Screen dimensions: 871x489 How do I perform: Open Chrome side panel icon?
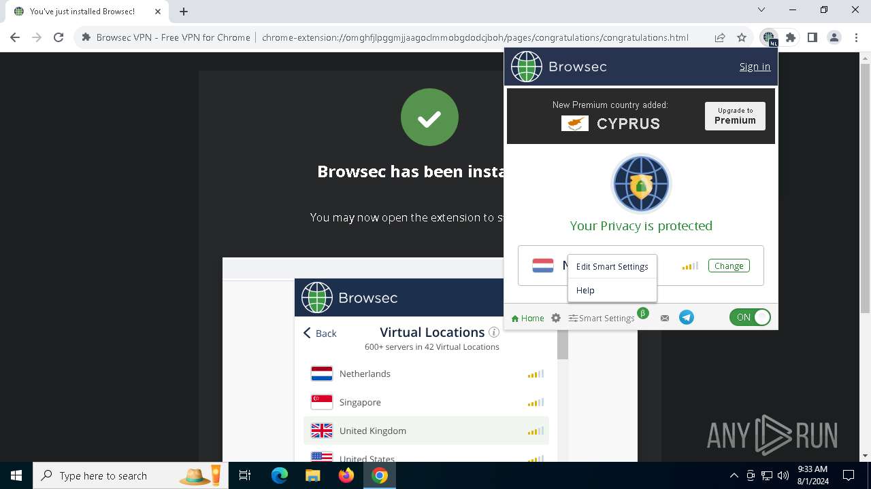[x=812, y=38]
